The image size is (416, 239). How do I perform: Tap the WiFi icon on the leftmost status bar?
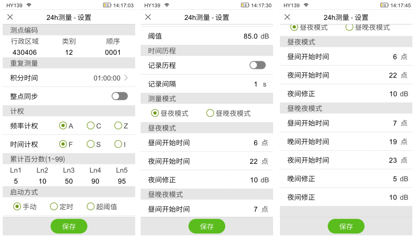point(29,5)
